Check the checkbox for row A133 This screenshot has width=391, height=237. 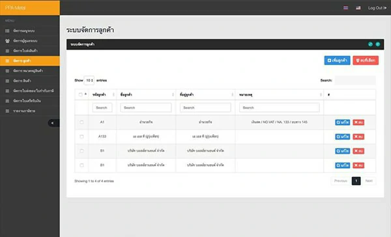pyautogui.click(x=81, y=137)
